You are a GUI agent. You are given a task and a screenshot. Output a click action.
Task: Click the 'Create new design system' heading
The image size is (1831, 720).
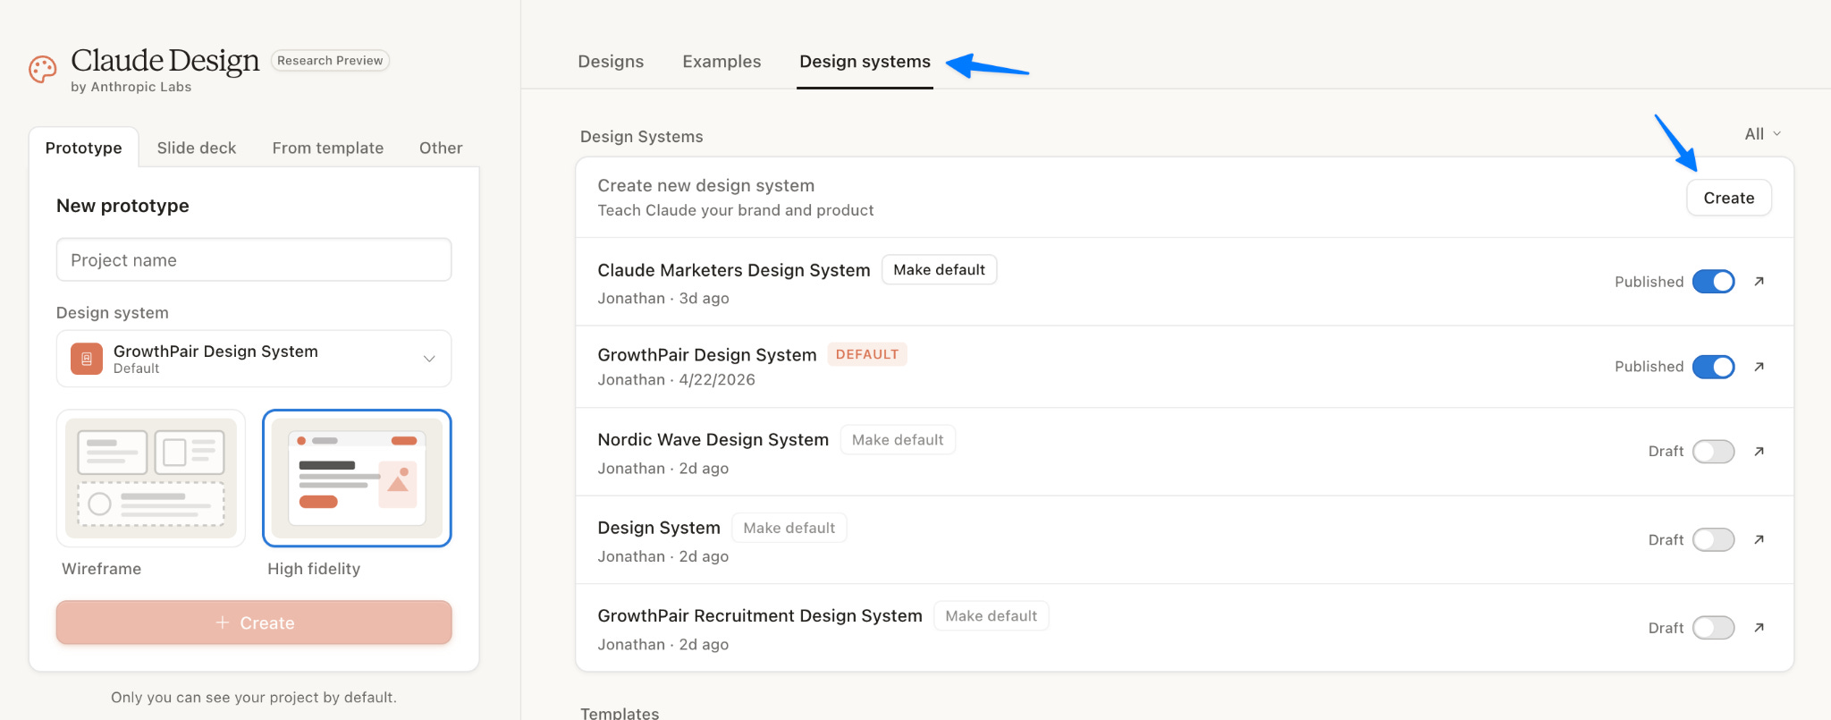tap(706, 186)
